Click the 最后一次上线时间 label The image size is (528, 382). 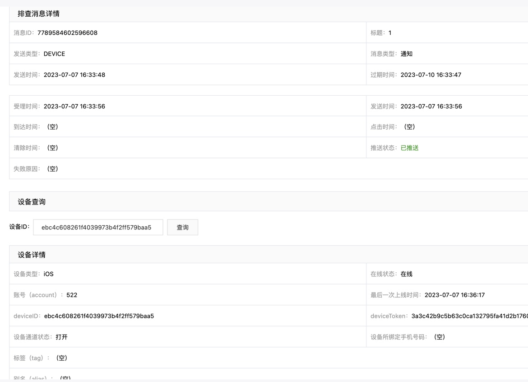point(396,295)
